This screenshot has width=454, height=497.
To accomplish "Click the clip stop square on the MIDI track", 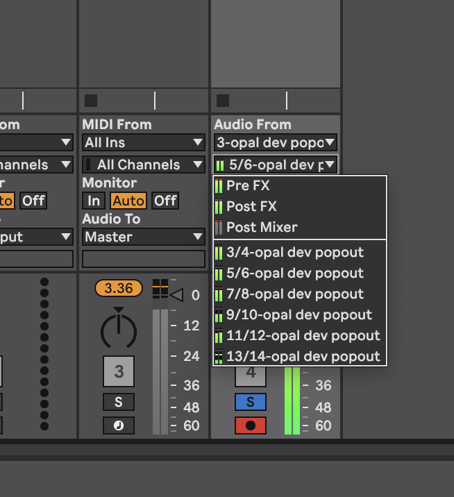I will pos(91,101).
